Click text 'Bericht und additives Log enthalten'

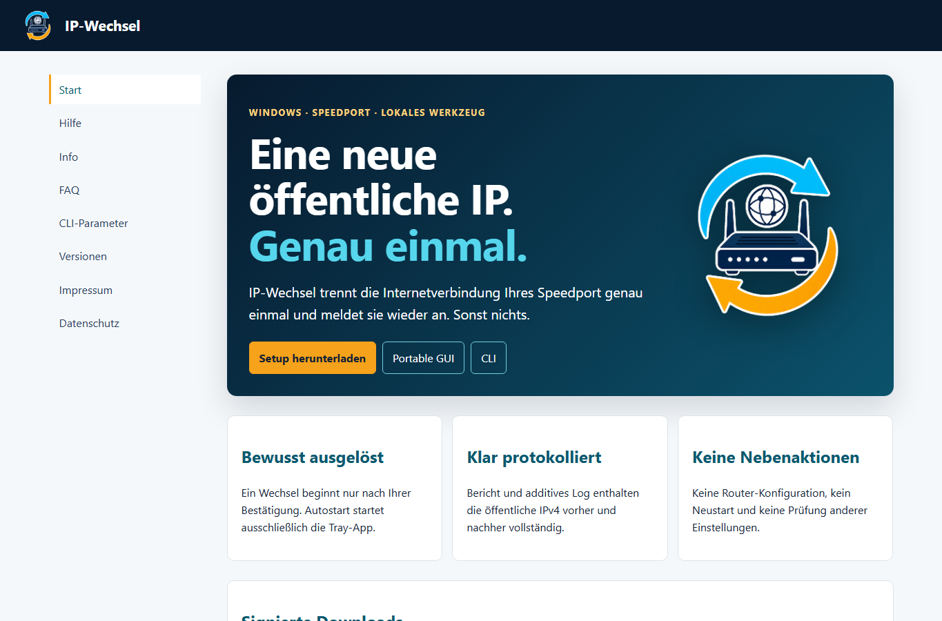coord(553,493)
